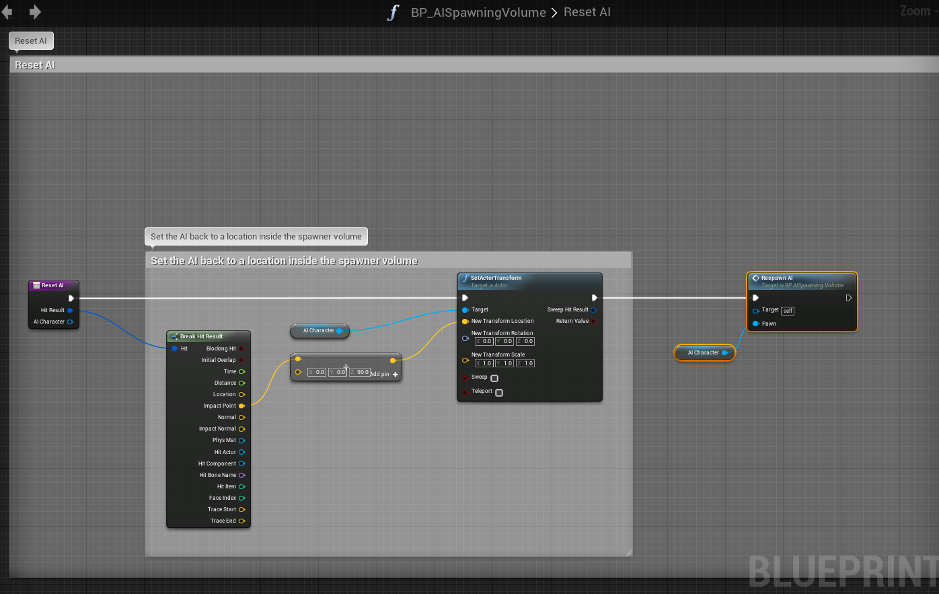
Task: Click Add pin plus icon
Action: coord(395,375)
